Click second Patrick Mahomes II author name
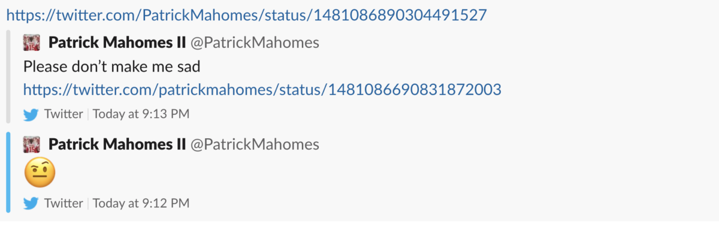The height and width of the screenshot is (225, 719). point(117,144)
